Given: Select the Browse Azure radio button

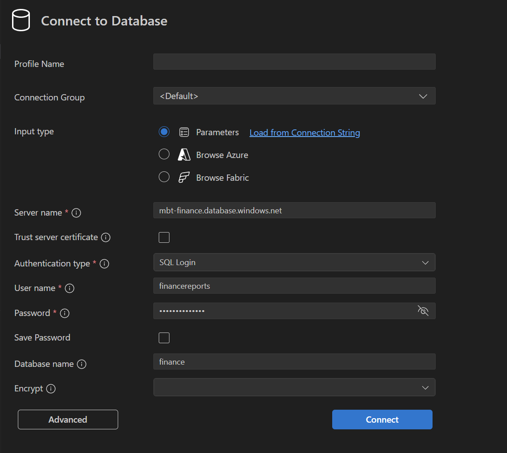Looking at the screenshot, I should point(164,154).
